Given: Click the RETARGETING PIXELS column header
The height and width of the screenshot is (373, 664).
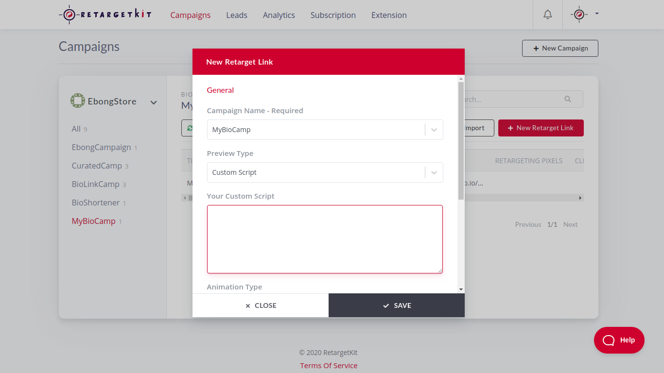Looking at the screenshot, I should pos(529,161).
